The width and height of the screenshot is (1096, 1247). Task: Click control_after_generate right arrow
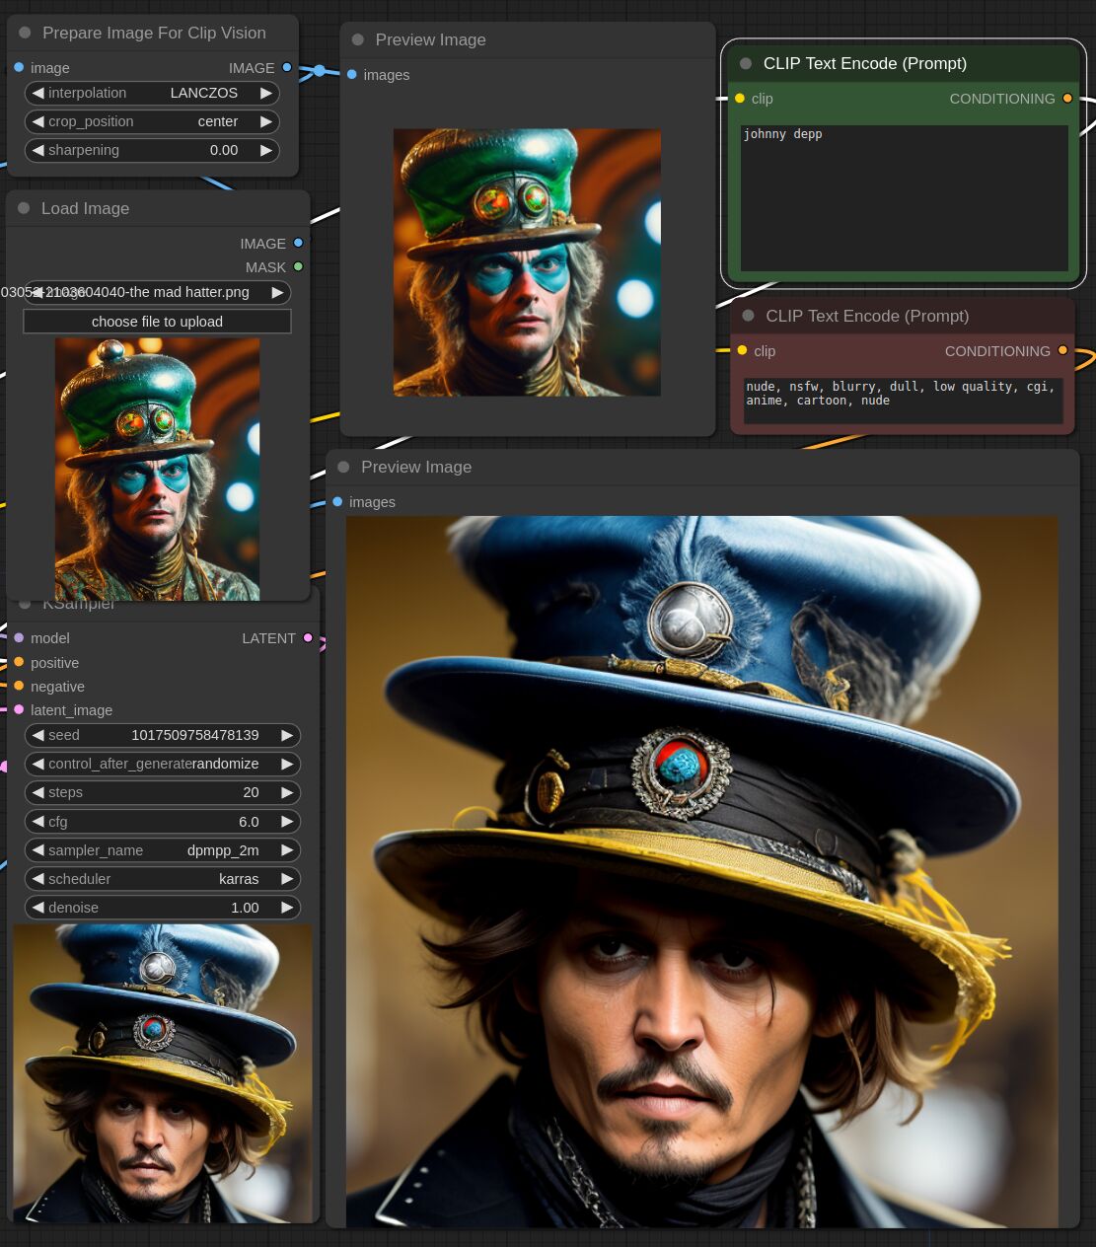tap(287, 764)
